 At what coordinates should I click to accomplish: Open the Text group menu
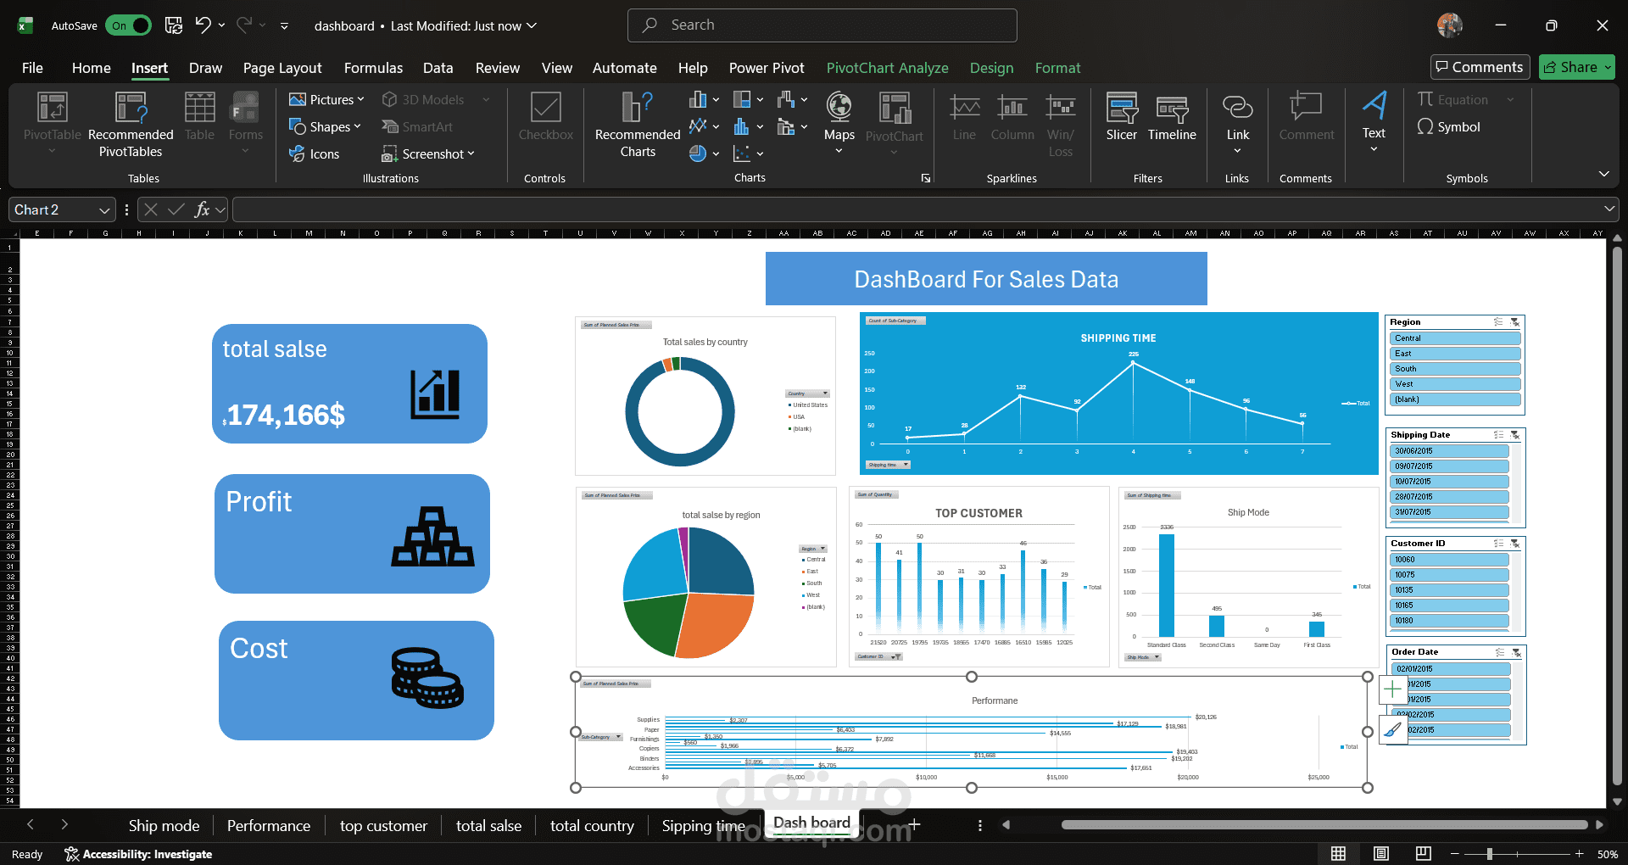1374,122
